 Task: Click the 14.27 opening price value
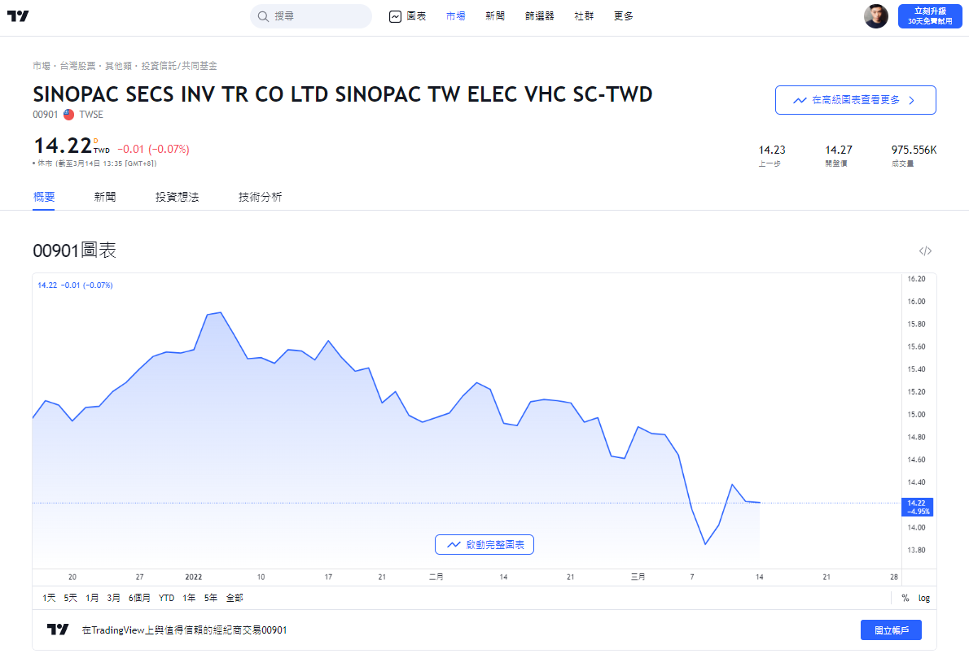point(839,150)
